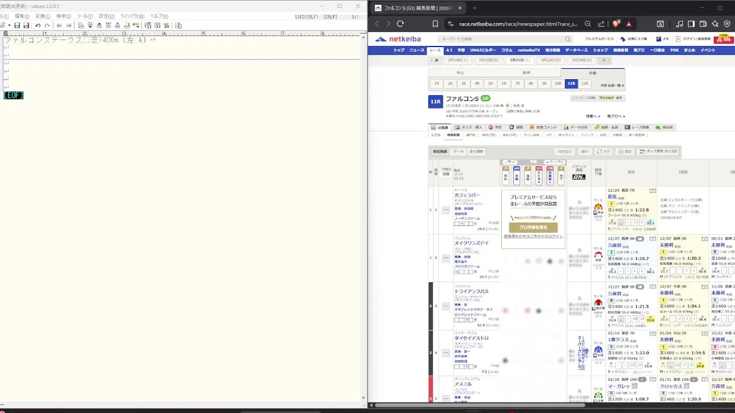Click the Save icon in sakura toolbar

tap(17, 25)
